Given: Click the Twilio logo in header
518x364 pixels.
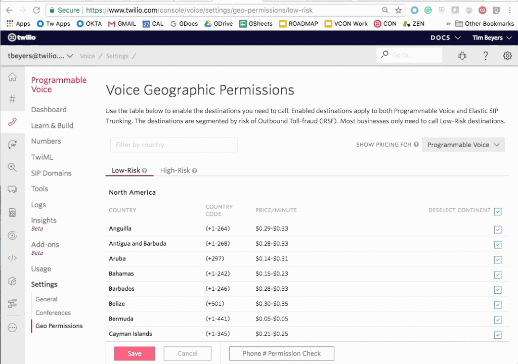Looking at the screenshot, I should pos(22,37).
